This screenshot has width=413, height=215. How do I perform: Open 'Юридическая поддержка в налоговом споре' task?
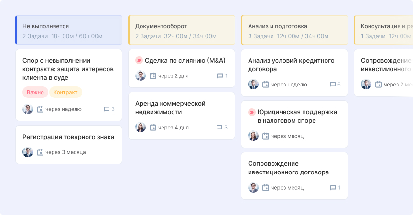coord(297,117)
